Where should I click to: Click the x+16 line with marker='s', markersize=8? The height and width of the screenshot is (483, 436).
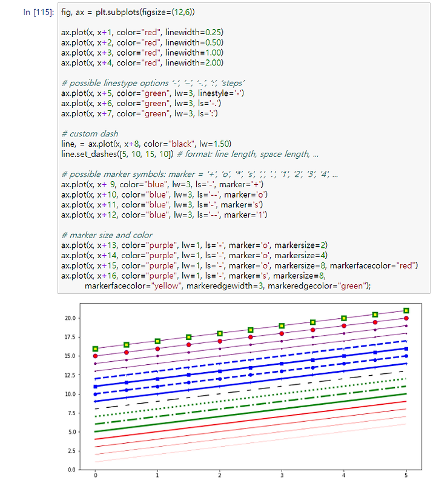pos(193,276)
